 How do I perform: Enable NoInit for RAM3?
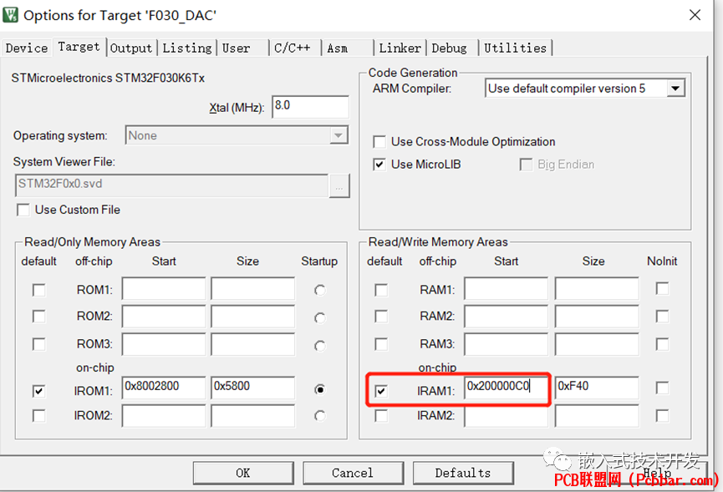[x=662, y=344]
